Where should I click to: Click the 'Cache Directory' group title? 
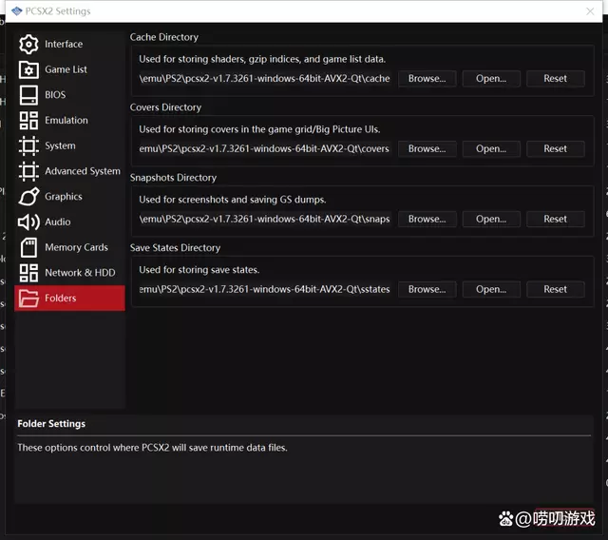[164, 37]
